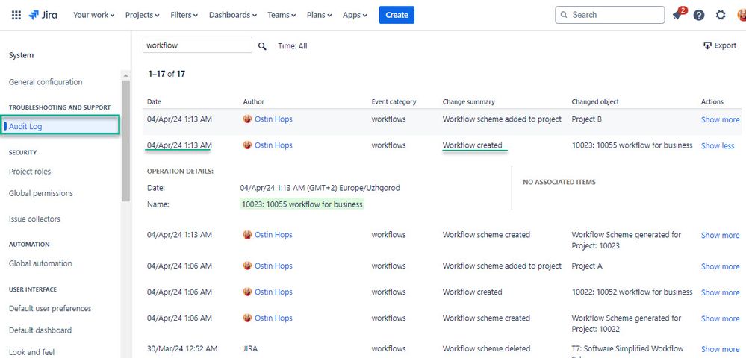Click the Workflow scheme deleted summary text

[486, 348]
